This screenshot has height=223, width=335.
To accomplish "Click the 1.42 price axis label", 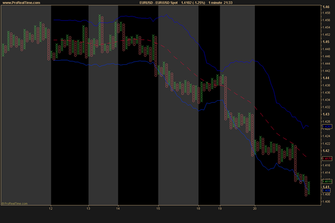I will (x=326, y=151).
